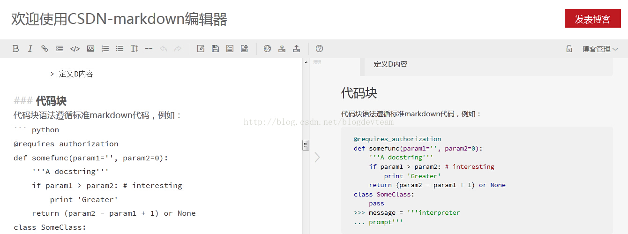
Task: Insert a hyperlink using the link icon
Action: tap(45, 49)
